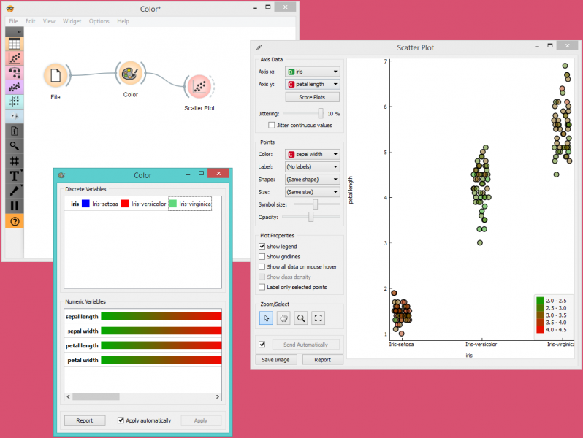
Task: Click the orange help question mark icon
Action: (x=15, y=220)
